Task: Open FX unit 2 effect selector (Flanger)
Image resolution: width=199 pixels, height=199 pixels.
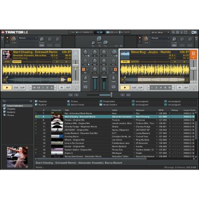Action: click(160, 38)
